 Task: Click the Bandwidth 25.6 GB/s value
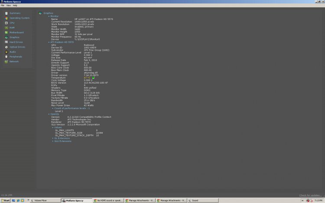(x=89, y=100)
